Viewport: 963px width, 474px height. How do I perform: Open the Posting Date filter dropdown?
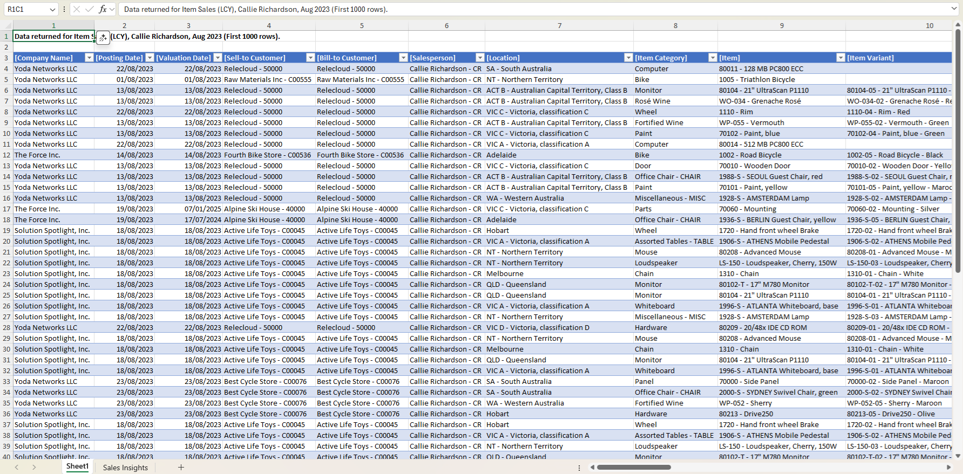149,58
